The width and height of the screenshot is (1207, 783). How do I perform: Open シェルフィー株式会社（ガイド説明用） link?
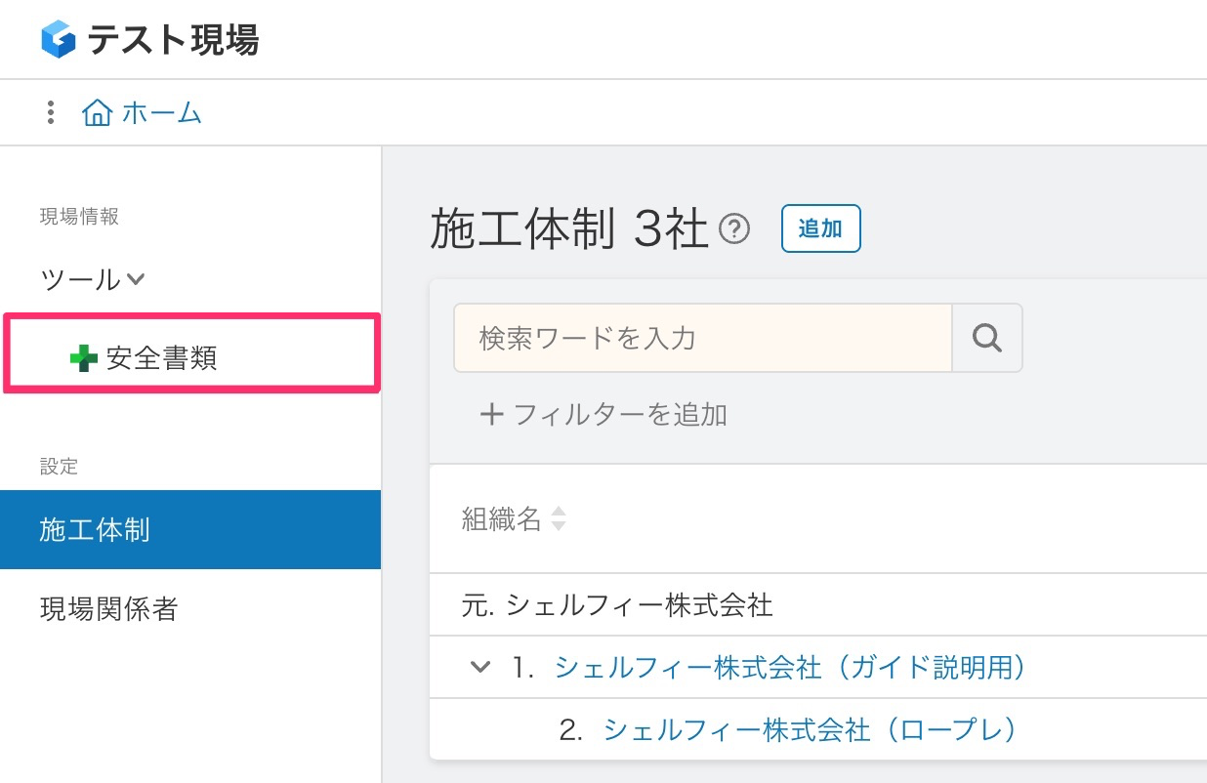(790, 667)
